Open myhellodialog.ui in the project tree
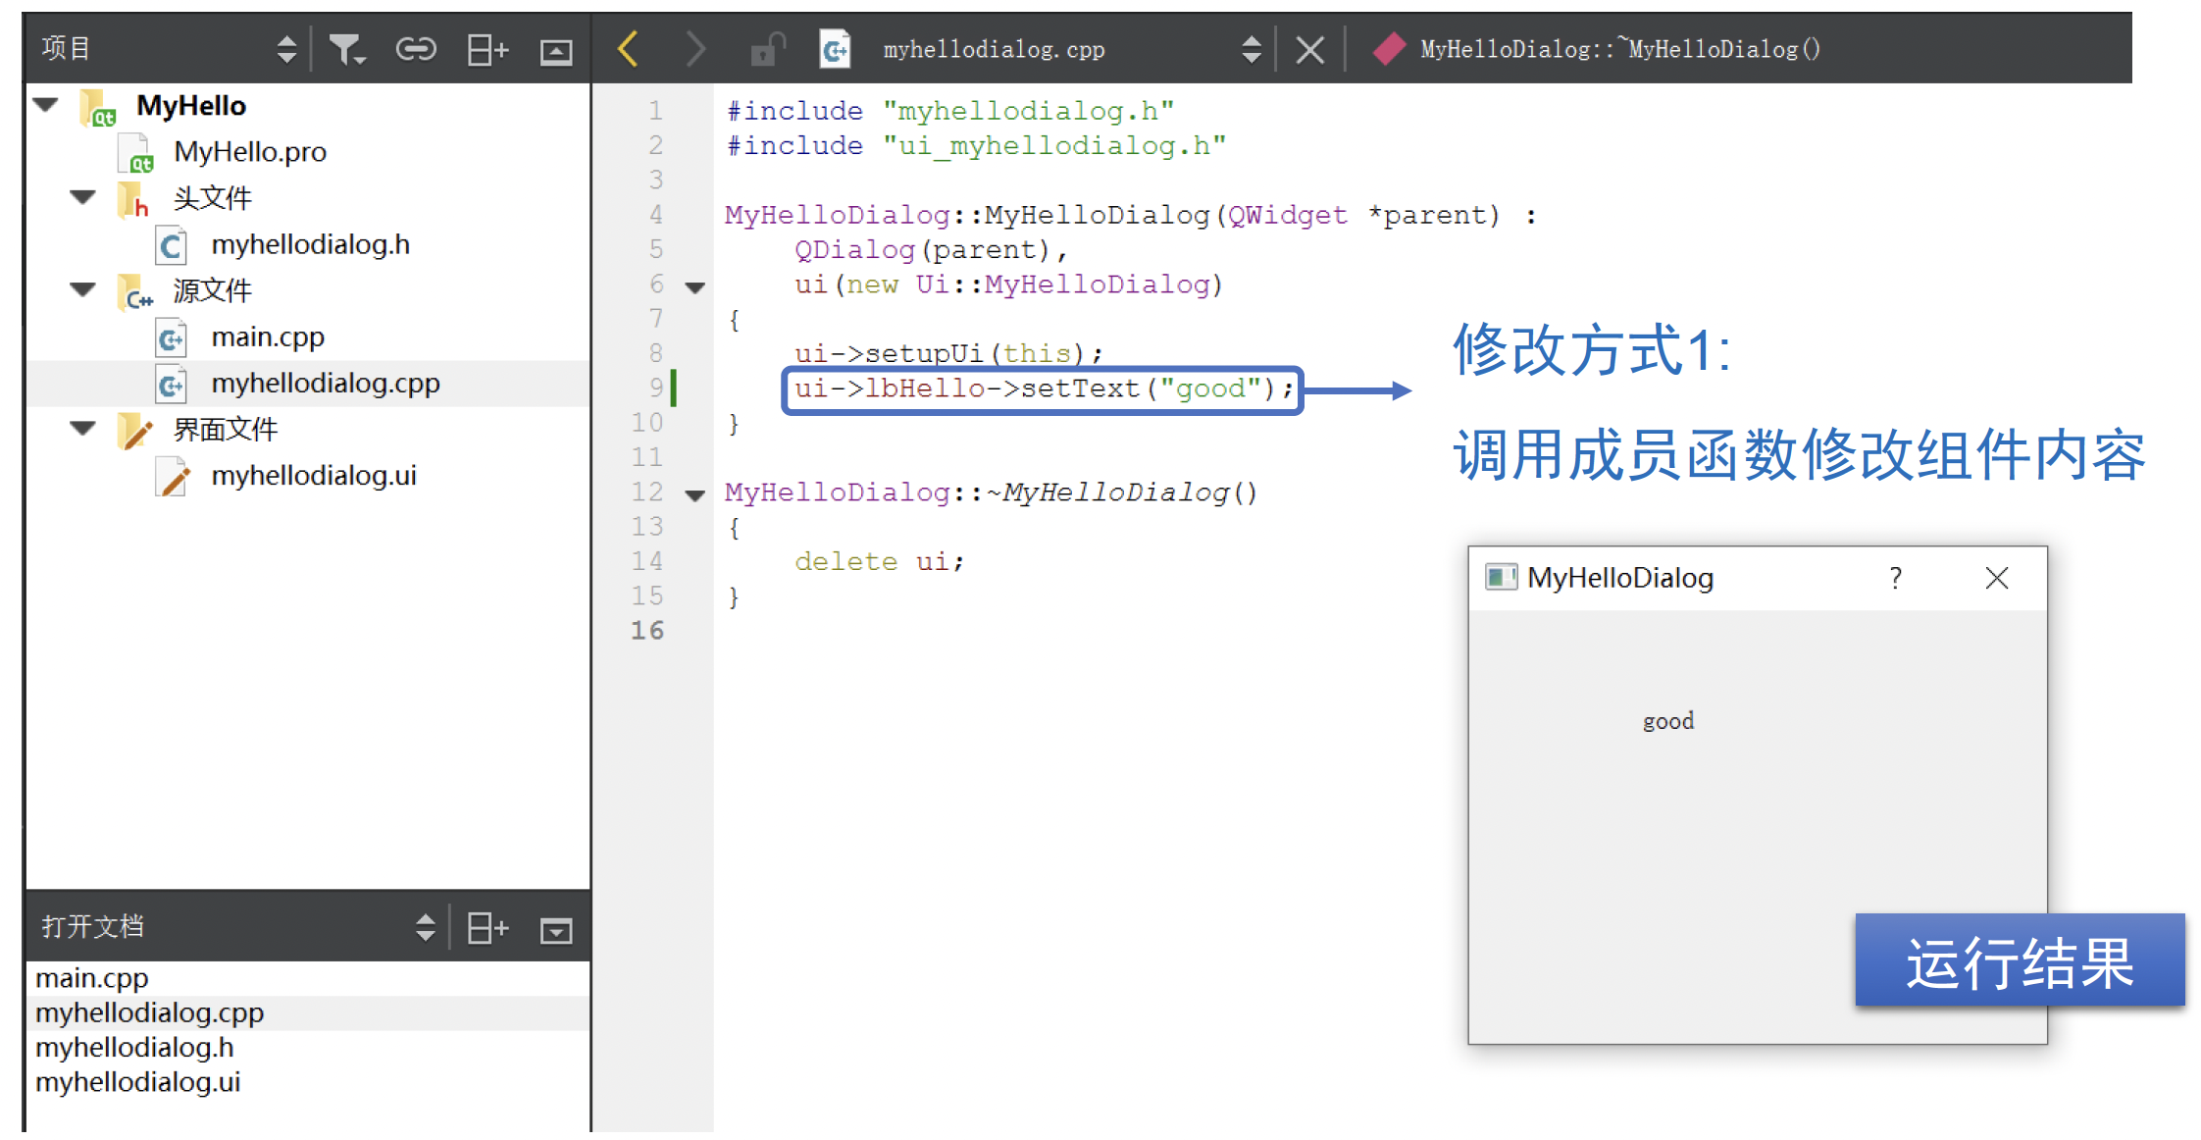The height and width of the screenshot is (1140, 2201). pyautogui.click(x=314, y=475)
